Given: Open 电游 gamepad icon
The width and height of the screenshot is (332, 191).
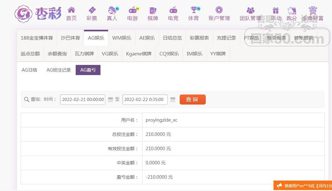Looking at the screenshot, I should point(133,10).
